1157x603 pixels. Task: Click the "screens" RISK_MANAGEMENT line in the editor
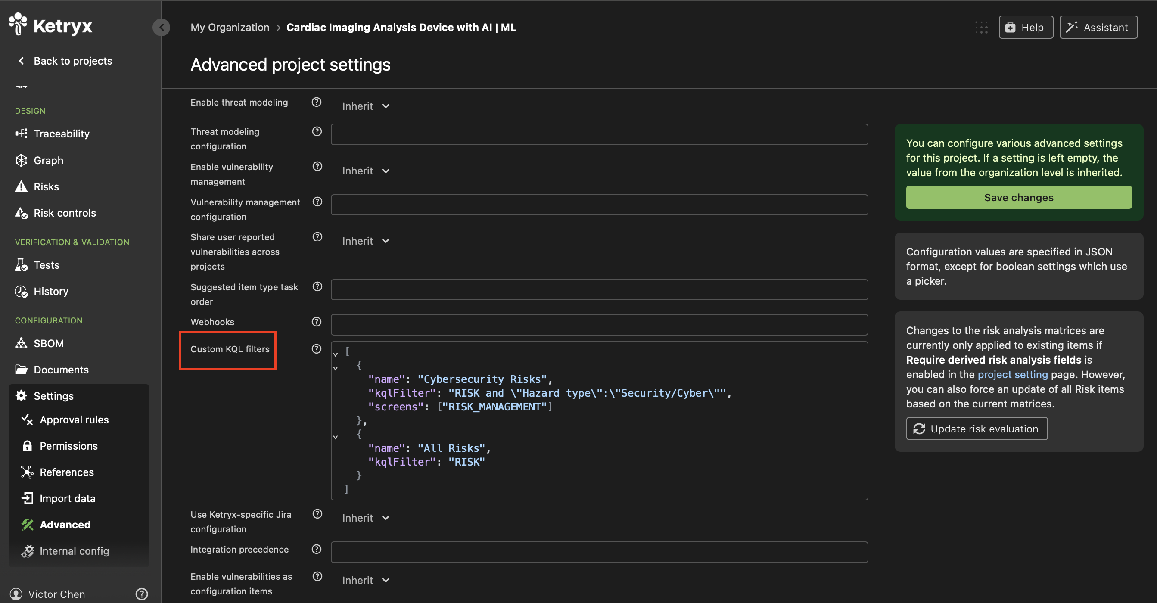point(460,406)
